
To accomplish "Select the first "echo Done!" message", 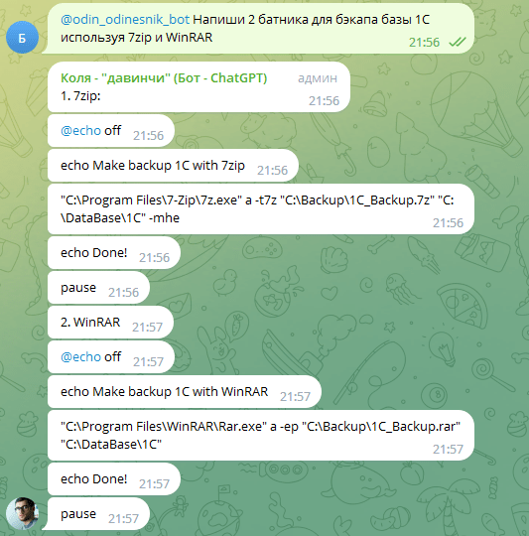I will click(x=114, y=253).
